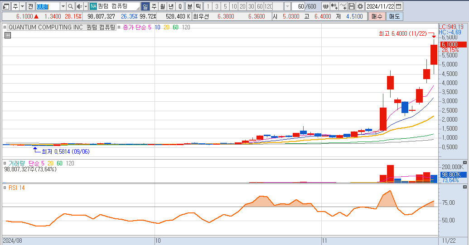469x245 pixels.
Task: Edit the candle count field showing 60
Action: click(x=298, y=6)
